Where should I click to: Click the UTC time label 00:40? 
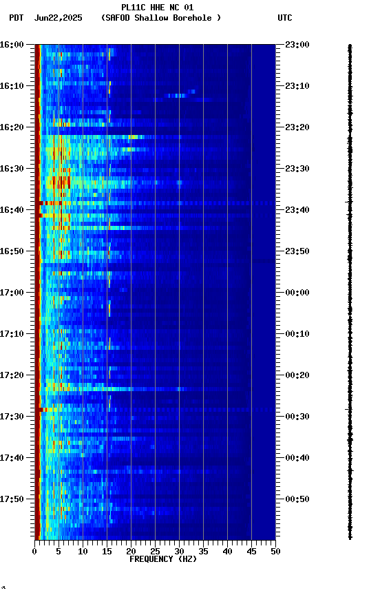point(297,458)
